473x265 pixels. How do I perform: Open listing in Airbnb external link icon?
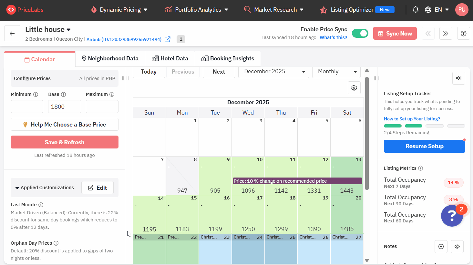(168, 39)
